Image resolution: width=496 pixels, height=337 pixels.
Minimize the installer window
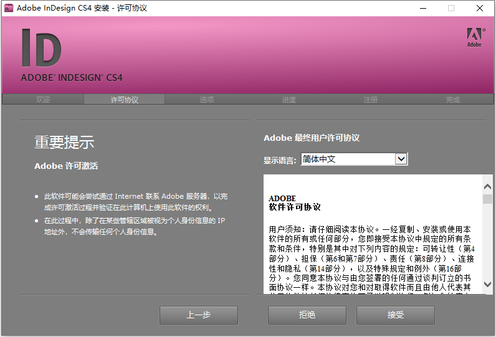(x=423, y=8)
